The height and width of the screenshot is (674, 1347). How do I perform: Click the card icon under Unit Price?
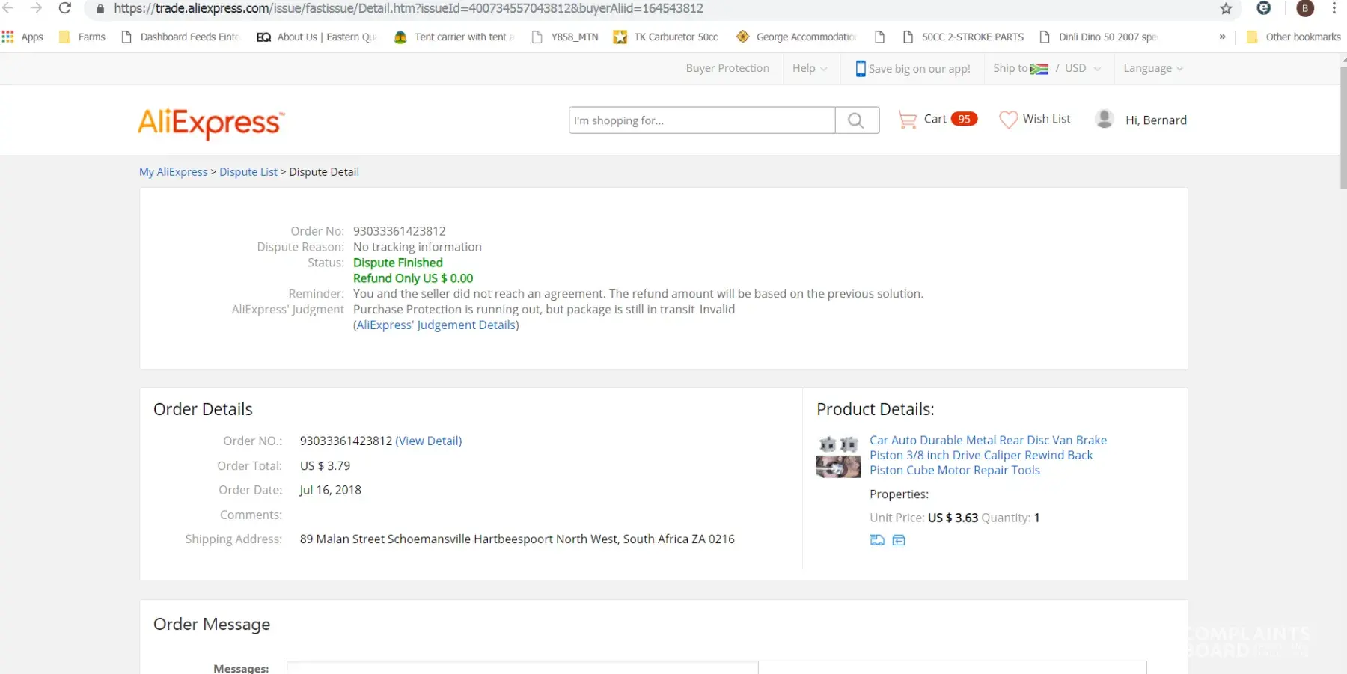899,540
